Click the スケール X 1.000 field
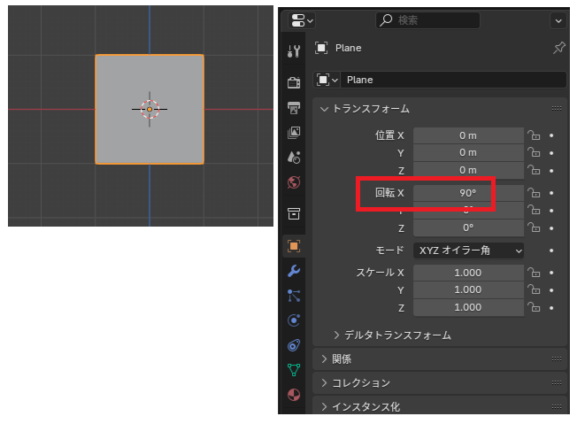The height and width of the screenshot is (424, 577). pos(468,273)
